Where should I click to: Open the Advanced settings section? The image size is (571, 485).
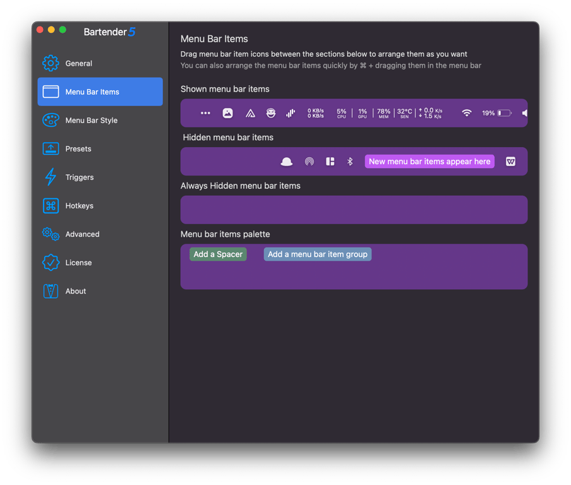(100, 234)
